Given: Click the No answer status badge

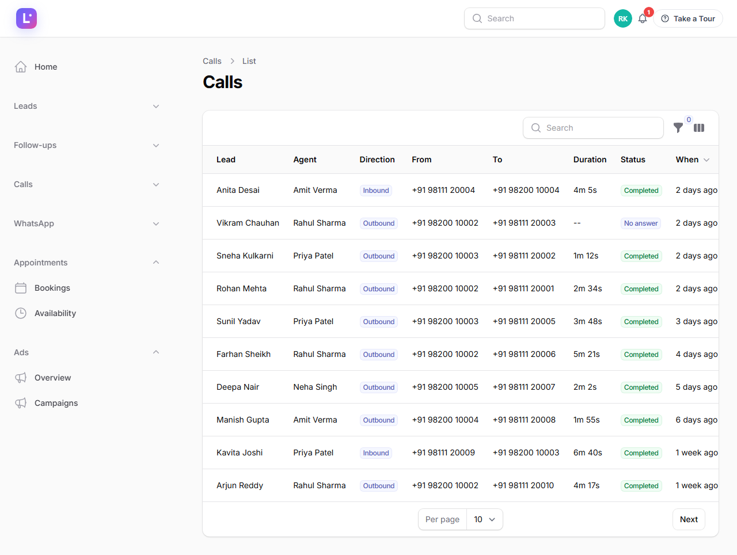Looking at the screenshot, I should click(641, 223).
